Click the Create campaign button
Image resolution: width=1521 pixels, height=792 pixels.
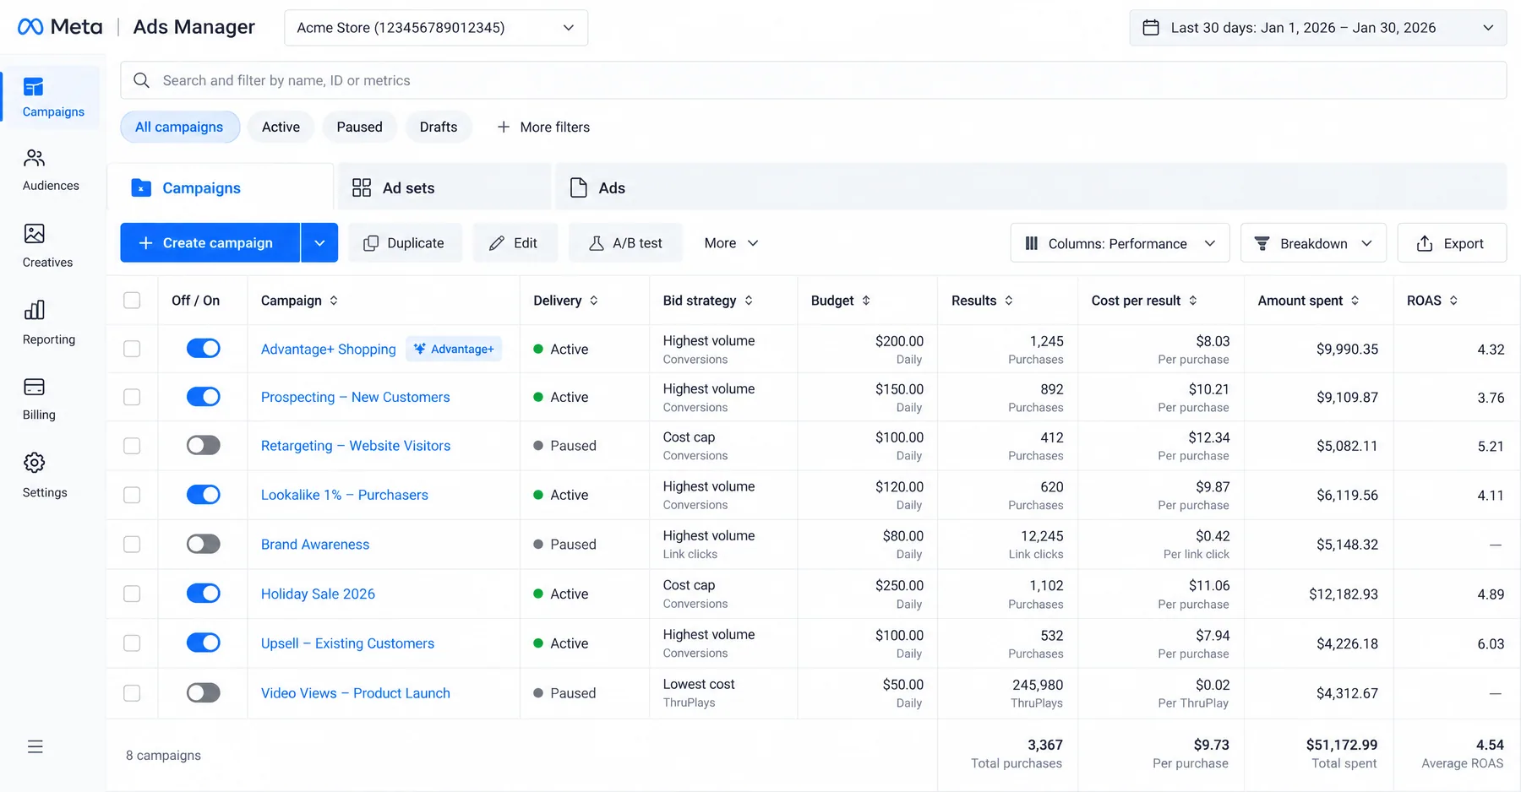click(x=210, y=243)
